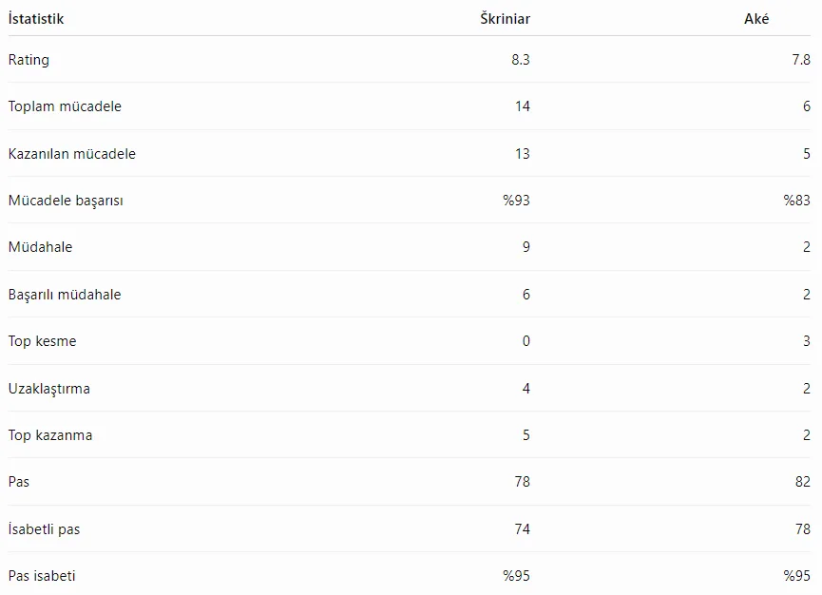Select Aké's 7.8 rating value
The height and width of the screenshot is (595, 822).
point(801,60)
